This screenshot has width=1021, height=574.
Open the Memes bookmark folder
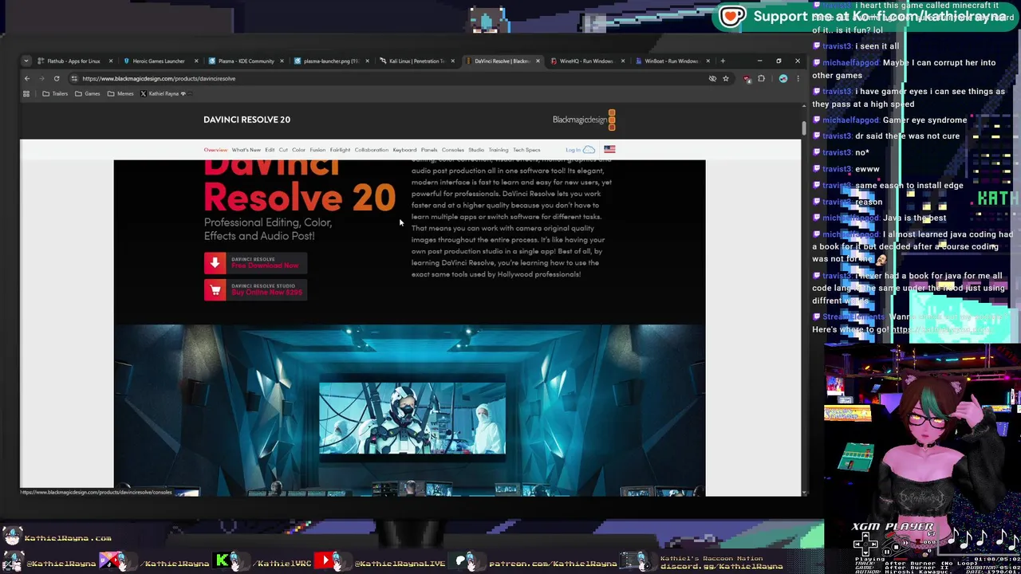tap(120, 93)
